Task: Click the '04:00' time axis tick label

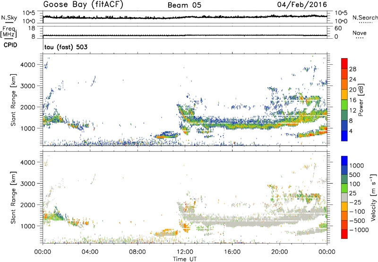Action: tap(90, 252)
